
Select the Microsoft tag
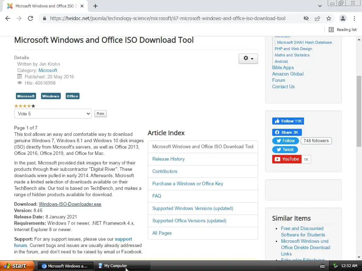click(26, 96)
